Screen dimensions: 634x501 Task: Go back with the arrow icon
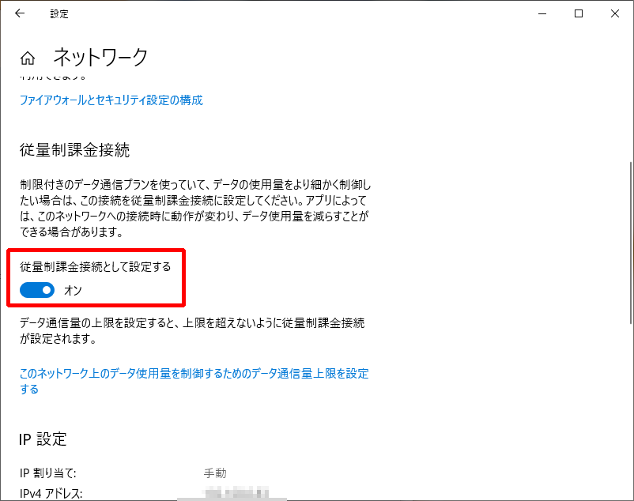pos(20,13)
